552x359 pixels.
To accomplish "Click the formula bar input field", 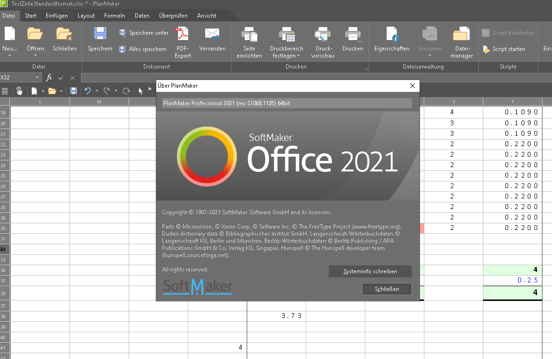I will [316, 78].
